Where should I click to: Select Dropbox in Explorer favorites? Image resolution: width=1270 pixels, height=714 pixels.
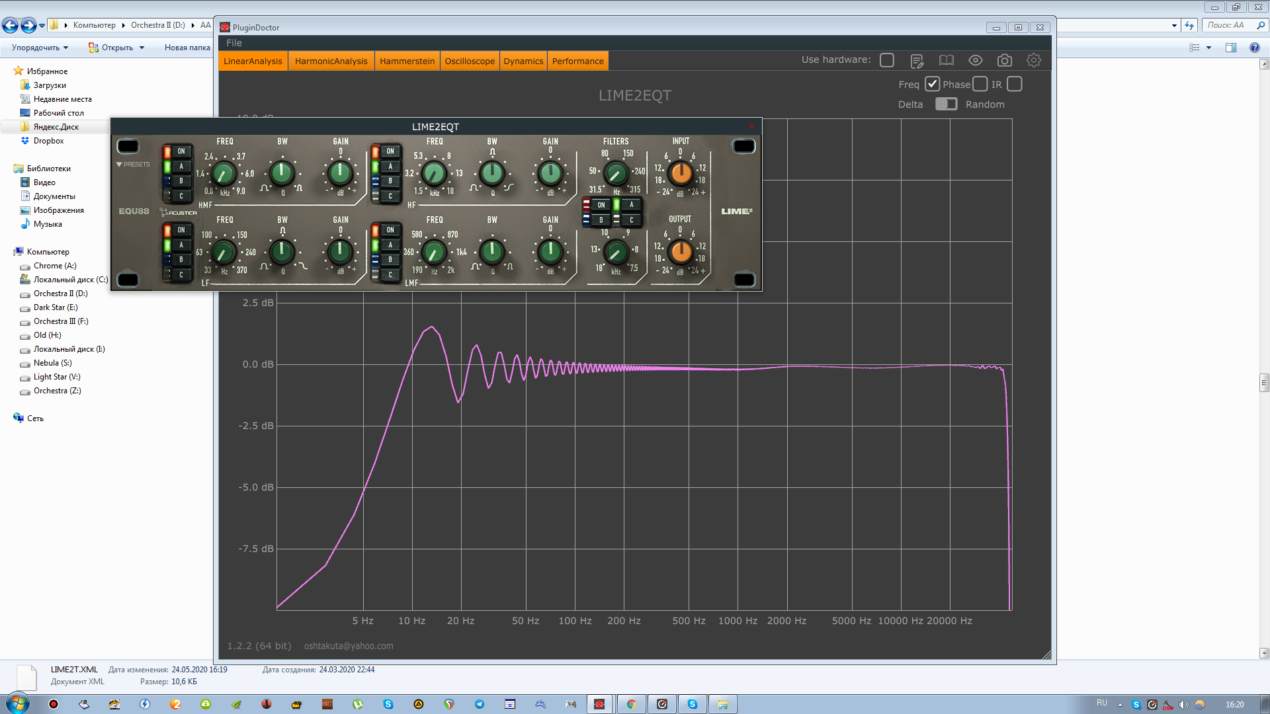[x=48, y=141]
